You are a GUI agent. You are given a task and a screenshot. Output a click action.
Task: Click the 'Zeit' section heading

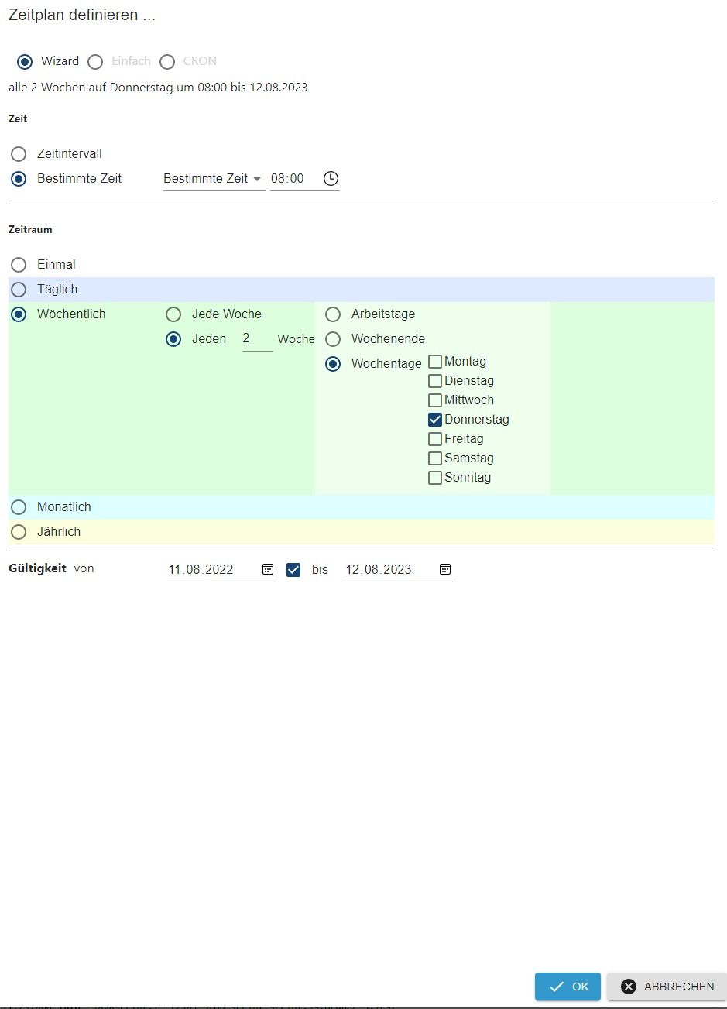point(18,119)
